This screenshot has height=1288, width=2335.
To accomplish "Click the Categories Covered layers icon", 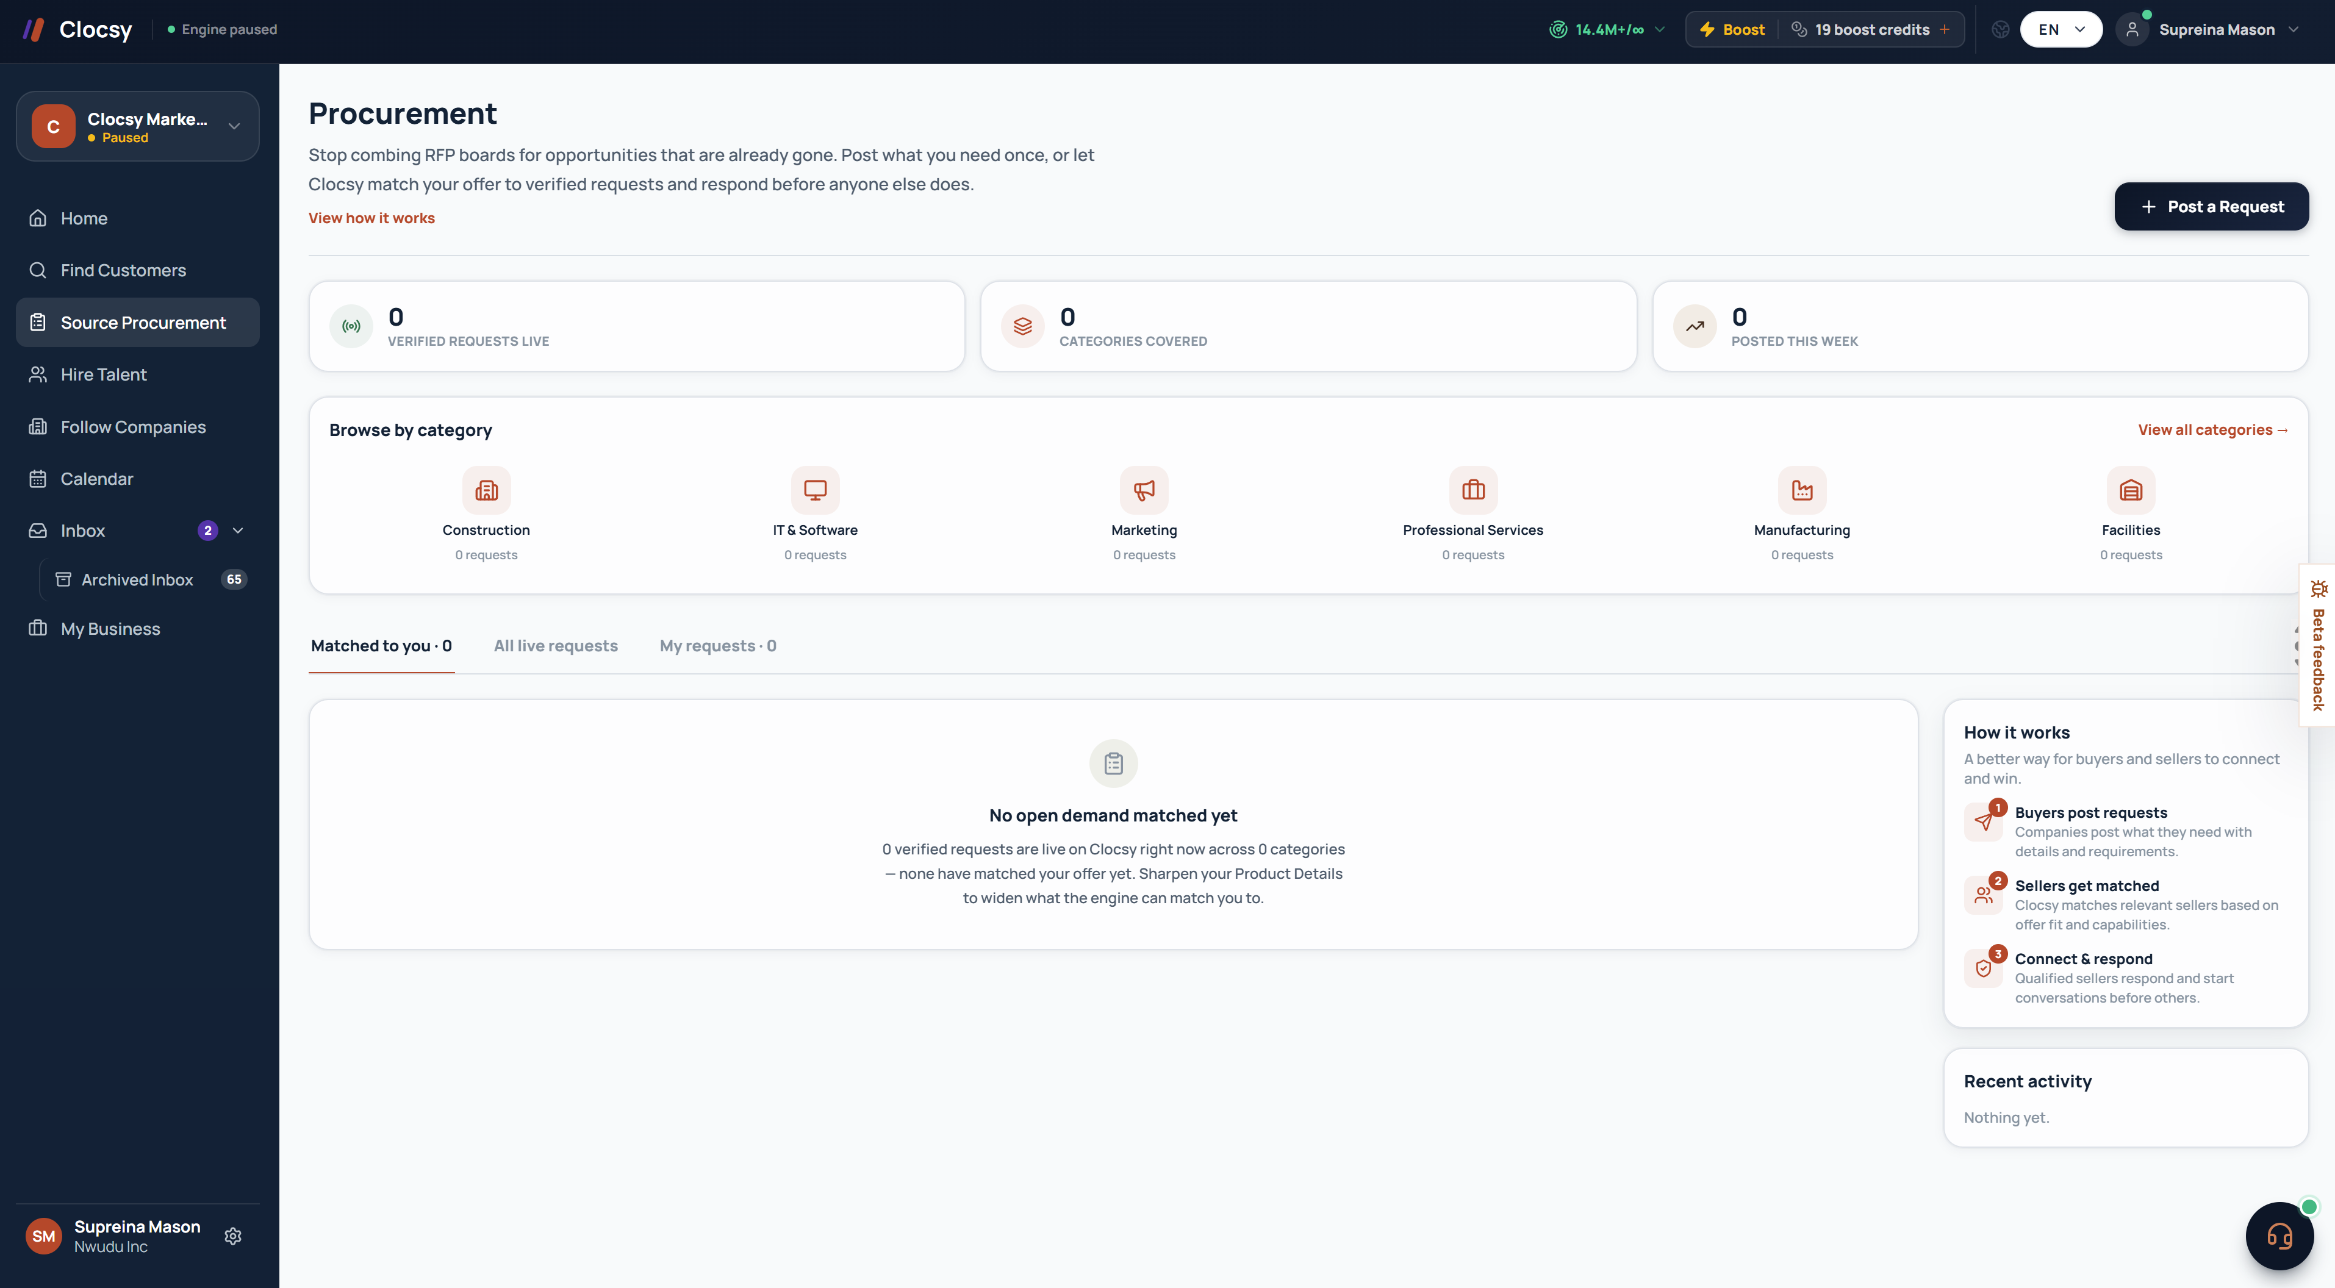I will 1024,326.
